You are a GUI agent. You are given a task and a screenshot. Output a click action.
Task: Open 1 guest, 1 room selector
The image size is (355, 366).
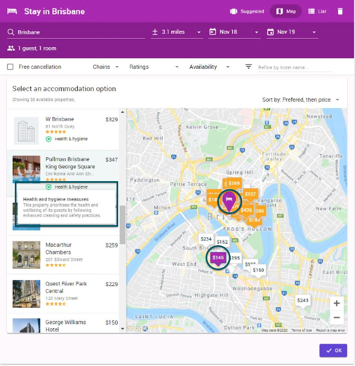tap(32, 48)
